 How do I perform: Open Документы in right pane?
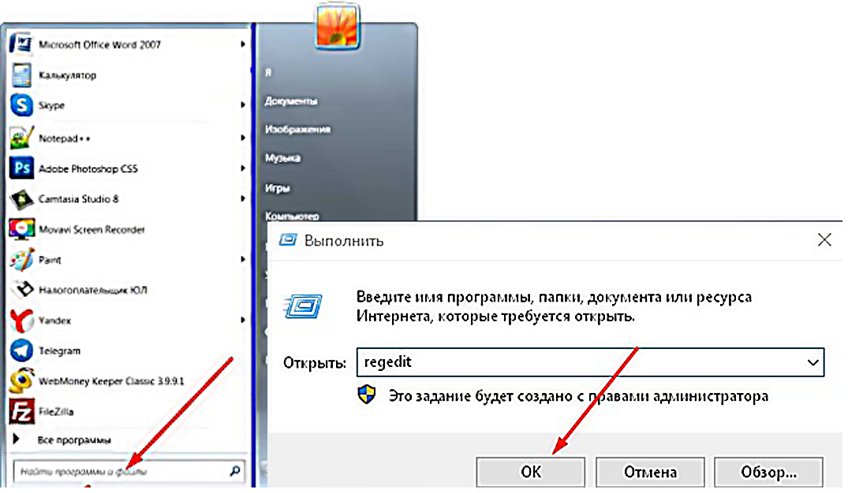click(291, 101)
